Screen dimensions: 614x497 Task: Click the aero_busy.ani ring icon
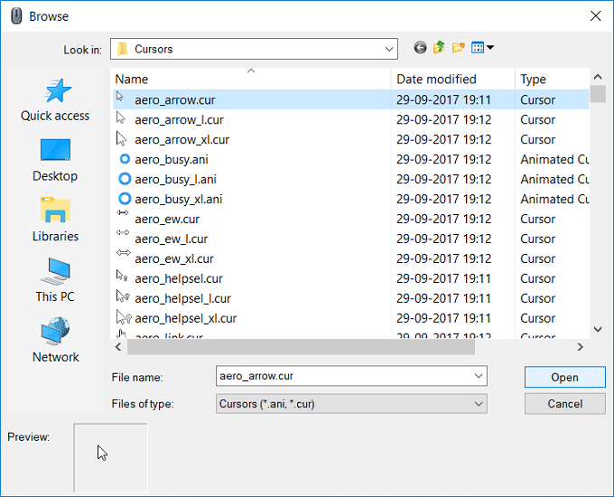(x=125, y=159)
